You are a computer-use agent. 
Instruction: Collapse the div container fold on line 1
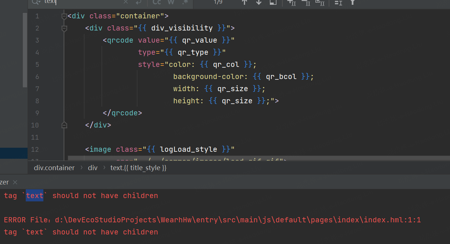coord(64,16)
